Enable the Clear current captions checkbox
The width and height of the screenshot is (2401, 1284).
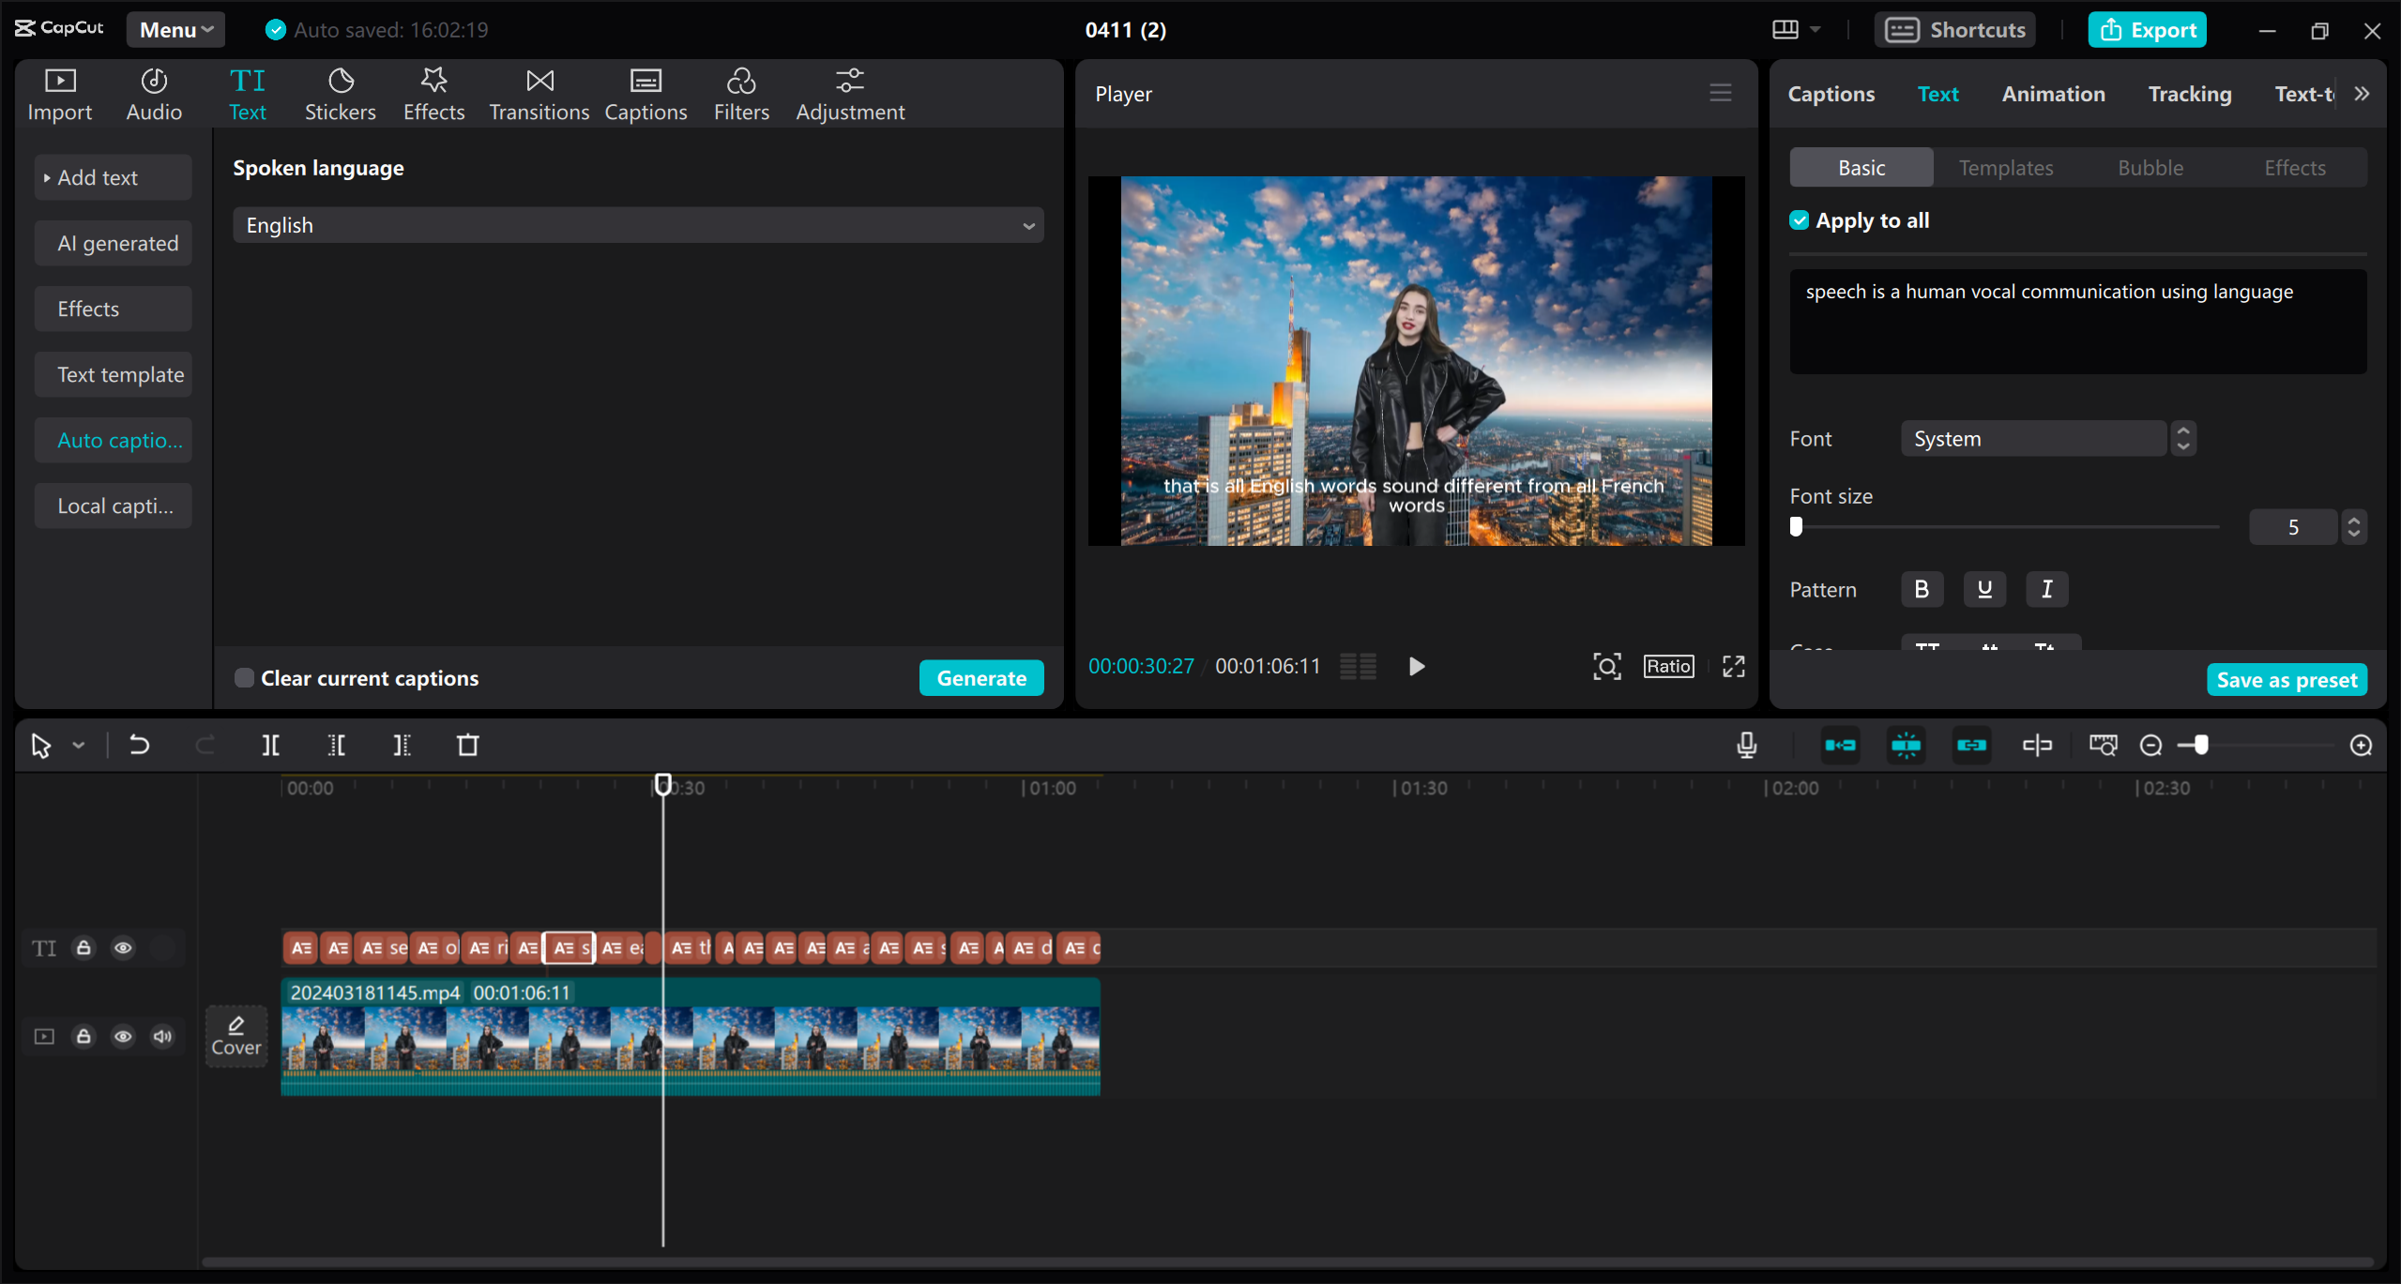(245, 677)
